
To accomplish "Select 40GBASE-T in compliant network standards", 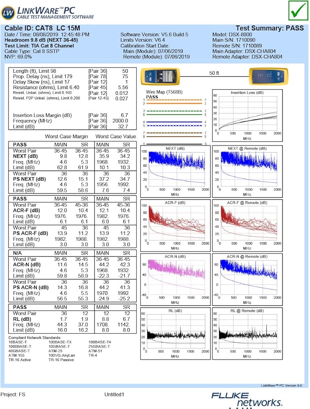I will tap(19, 351).
